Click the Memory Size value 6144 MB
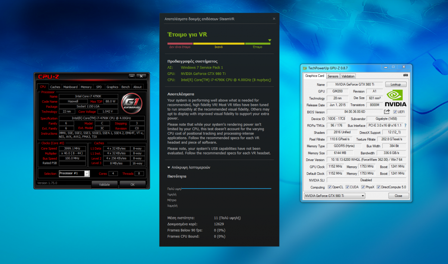This screenshot has height=264, width=448. (x=339, y=153)
